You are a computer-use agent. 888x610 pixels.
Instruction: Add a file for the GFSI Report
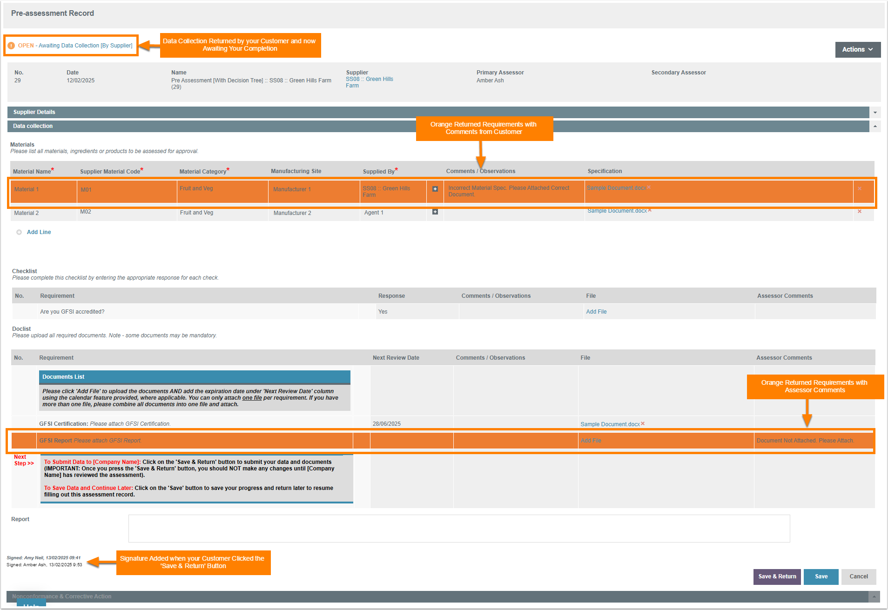(591, 441)
